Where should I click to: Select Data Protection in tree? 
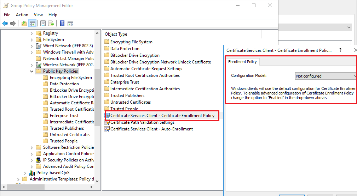(x=64, y=84)
